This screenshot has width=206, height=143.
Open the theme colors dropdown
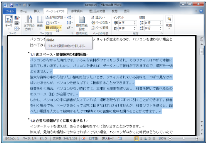[x=17, y=18]
